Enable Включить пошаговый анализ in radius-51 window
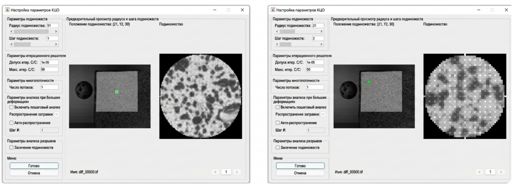This screenshot has height=185, width=512. click(11, 107)
